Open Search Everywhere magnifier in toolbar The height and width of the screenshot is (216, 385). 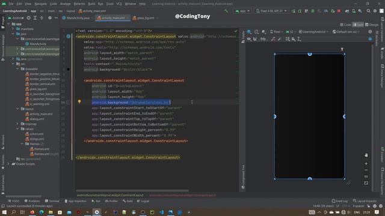pyautogui.click(x=369, y=11)
